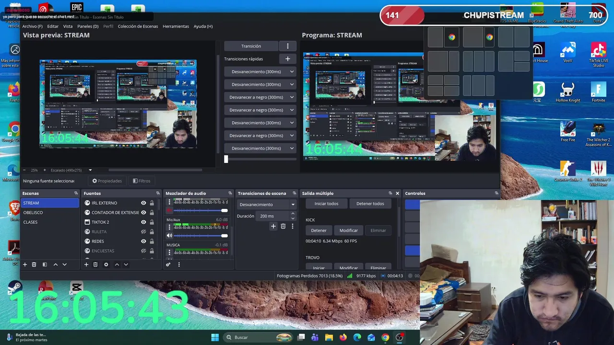614x345 pixels.
Task: Open the Paneles menu
Action: pos(88,26)
